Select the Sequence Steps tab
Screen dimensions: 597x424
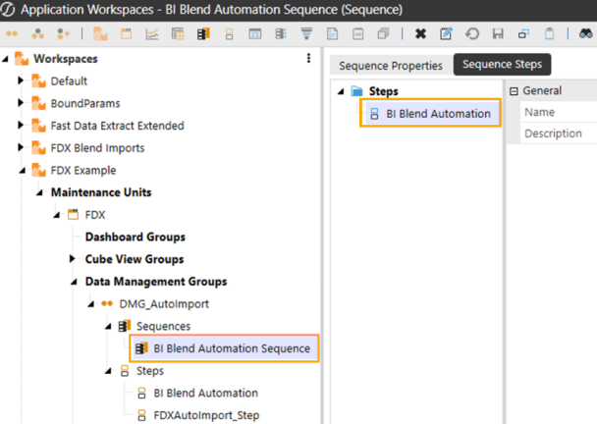[502, 65]
